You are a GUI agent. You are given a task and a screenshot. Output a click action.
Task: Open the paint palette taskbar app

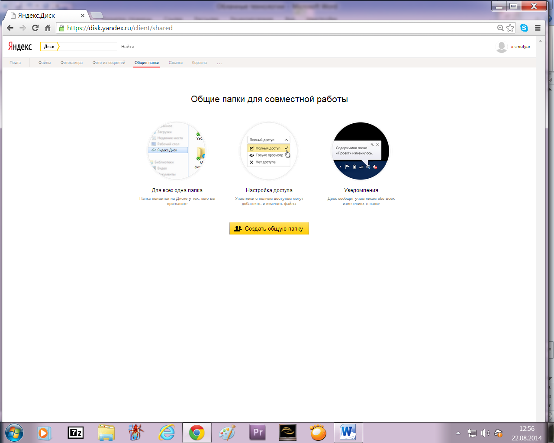pos(227,433)
